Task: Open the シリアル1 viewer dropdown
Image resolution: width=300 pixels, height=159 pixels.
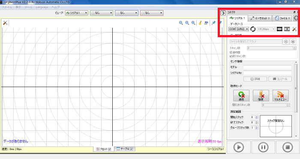Action: point(77,13)
